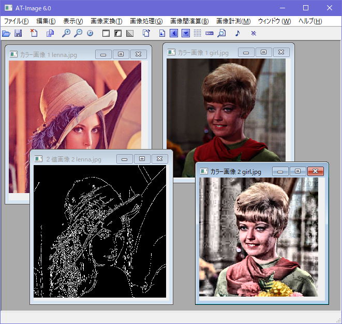342x324 pixels.
Task: Click the zoom in magnifier icon
Action: tap(66, 33)
